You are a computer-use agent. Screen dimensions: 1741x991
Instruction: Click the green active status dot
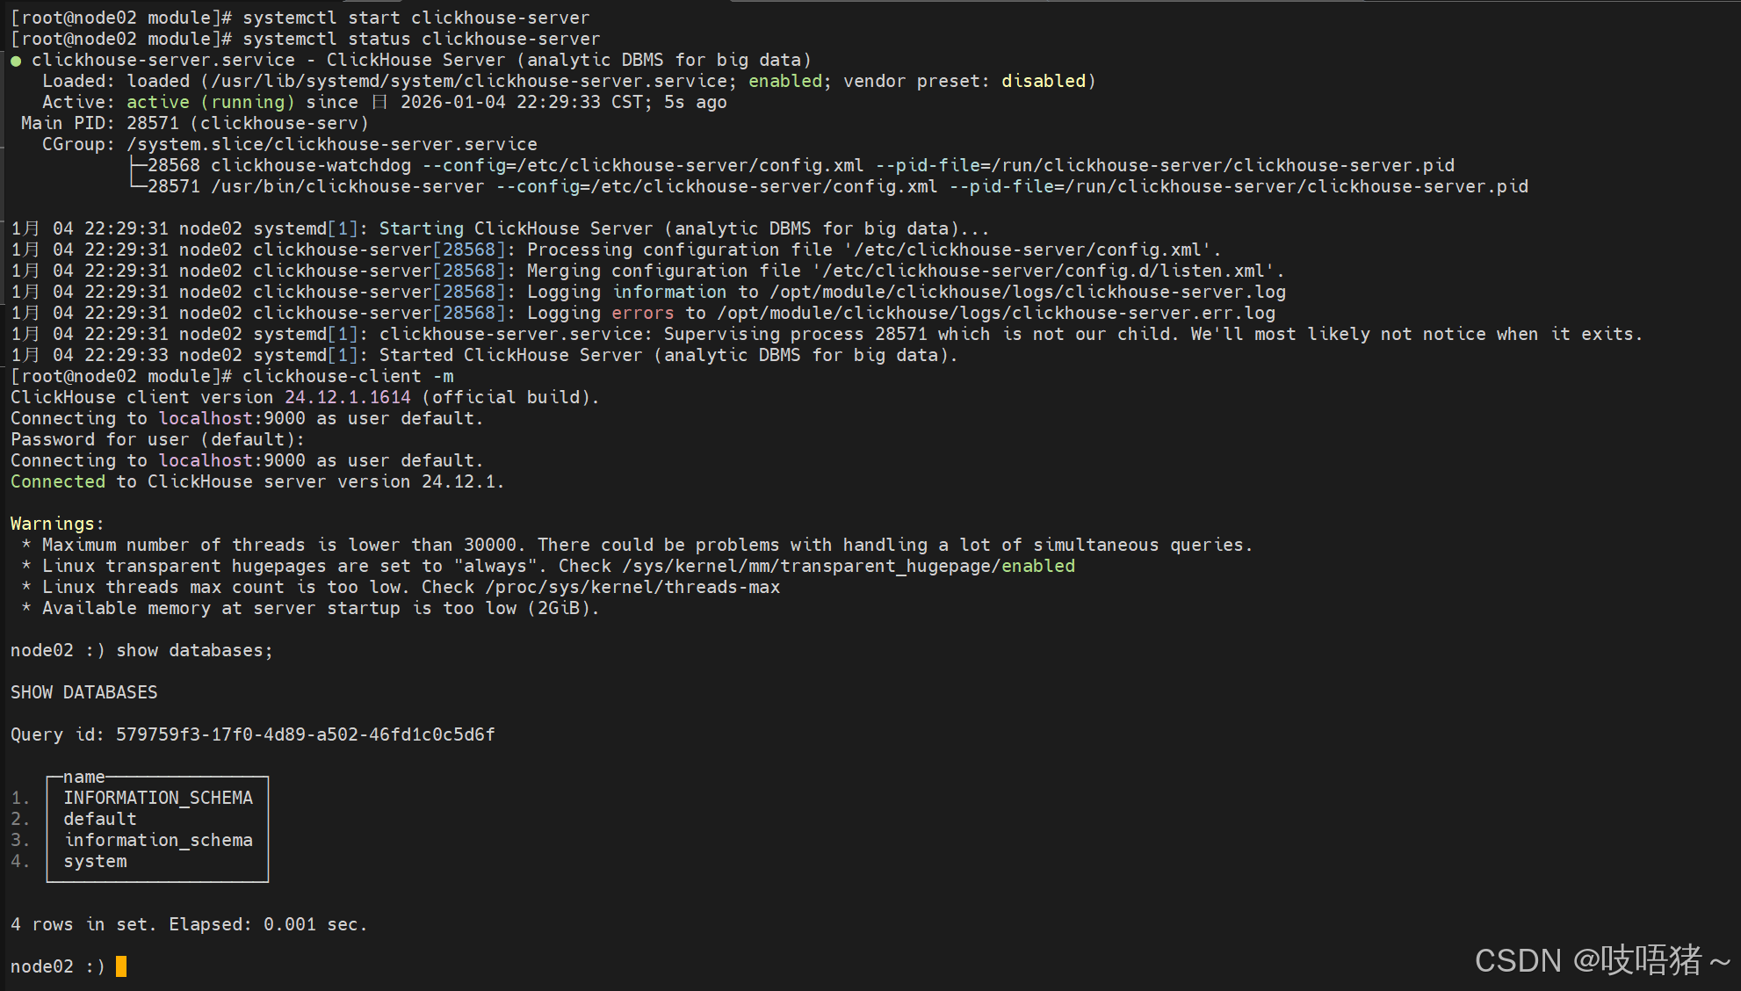click(x=16, y=61)
